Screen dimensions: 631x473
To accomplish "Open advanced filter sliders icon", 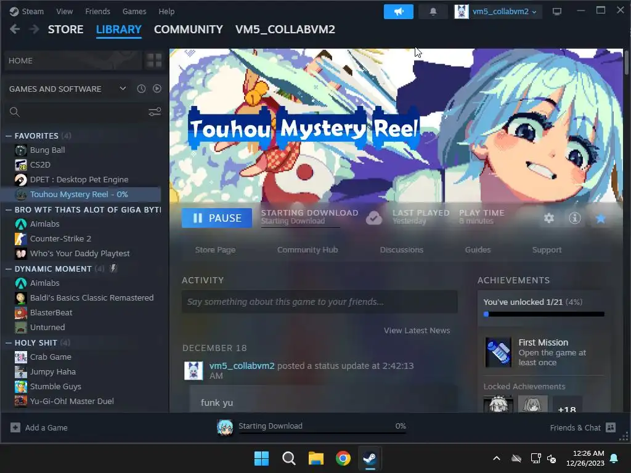I will click(155, 112).
